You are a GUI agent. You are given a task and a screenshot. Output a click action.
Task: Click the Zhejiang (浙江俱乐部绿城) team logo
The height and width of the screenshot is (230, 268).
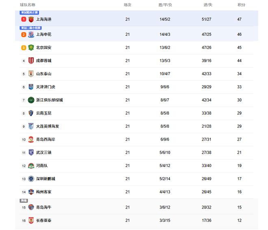point(31,100)
